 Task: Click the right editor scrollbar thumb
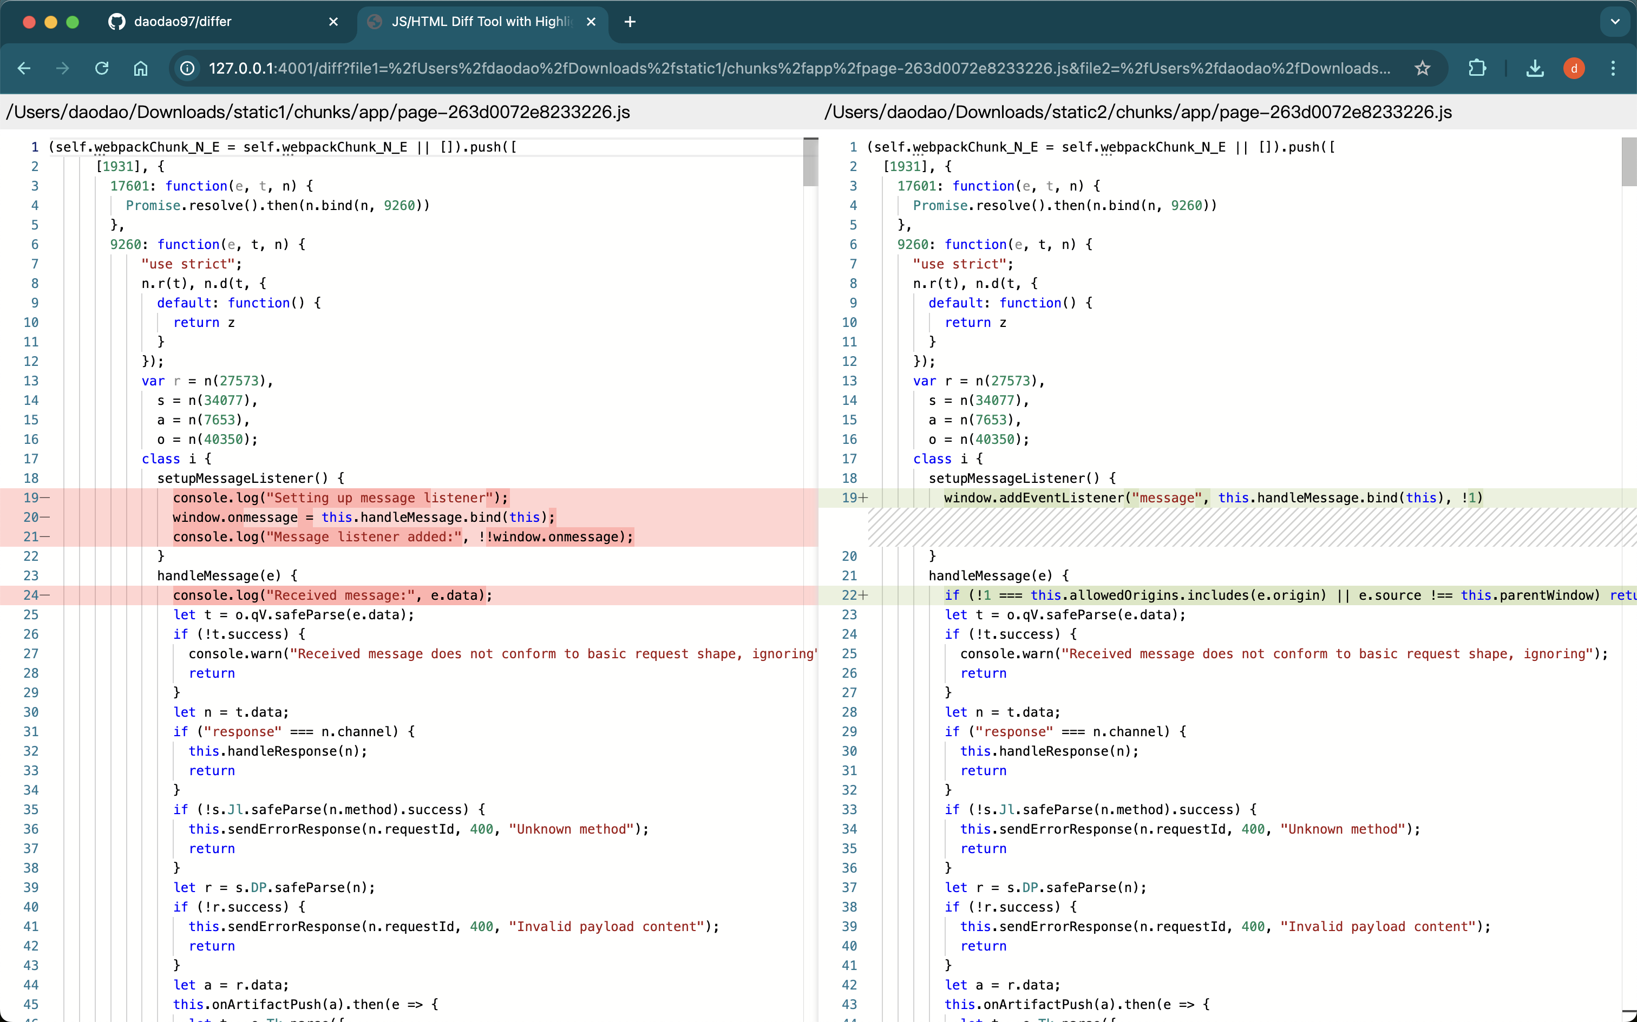point(1629,162)
